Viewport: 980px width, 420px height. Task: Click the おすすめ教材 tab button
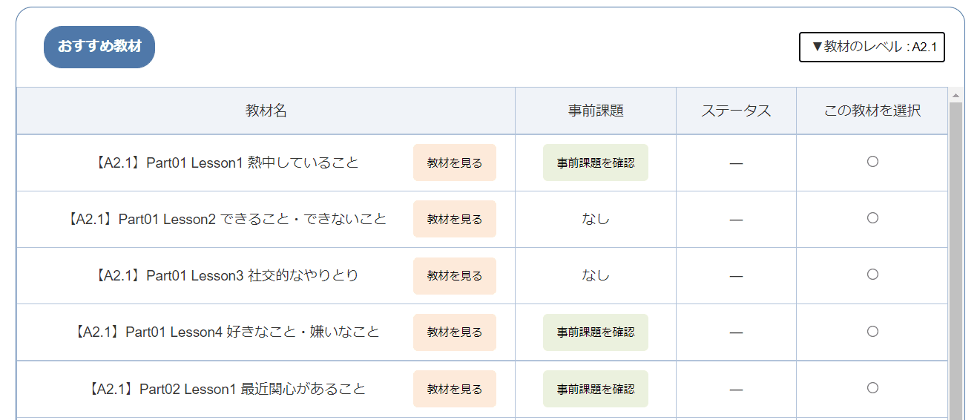(x=99, y=47)
